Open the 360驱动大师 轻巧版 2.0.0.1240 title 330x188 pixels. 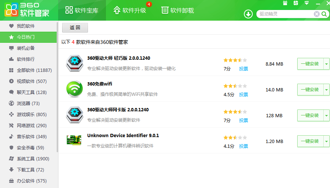(x=119, y=58)
